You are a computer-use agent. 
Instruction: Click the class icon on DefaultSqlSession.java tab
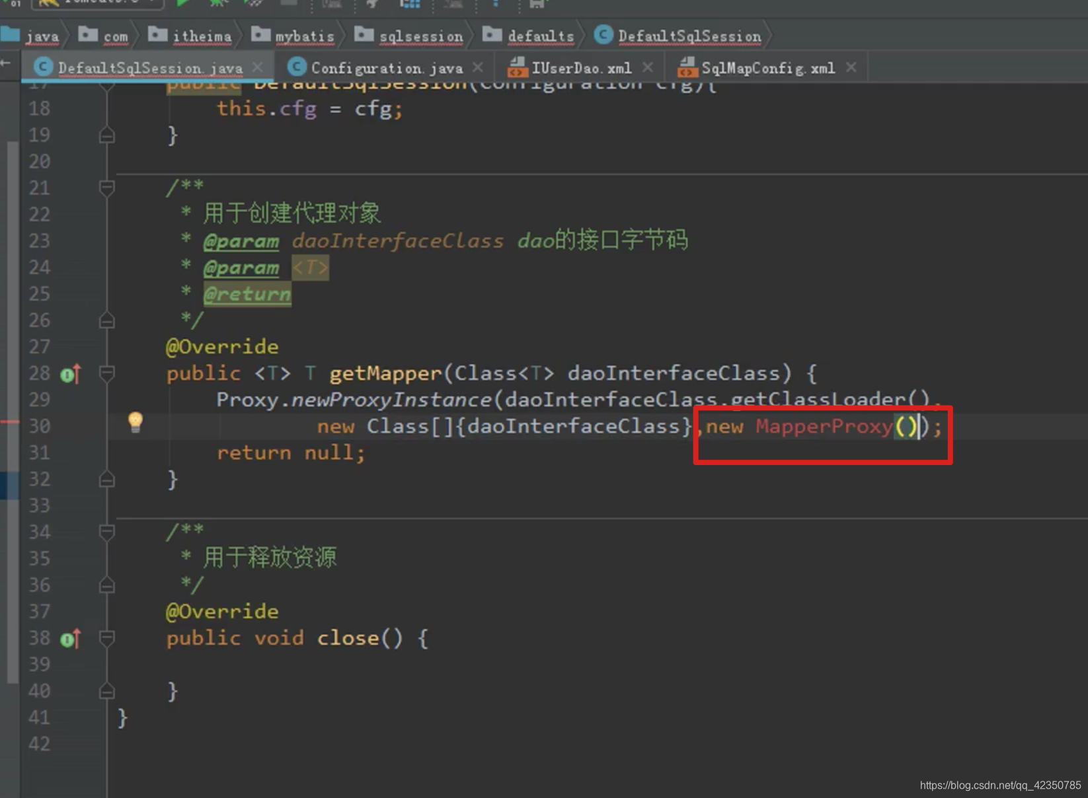coord(43,67)
